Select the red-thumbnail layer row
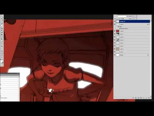The image size is (154, 116). click(x=133, y=31)
